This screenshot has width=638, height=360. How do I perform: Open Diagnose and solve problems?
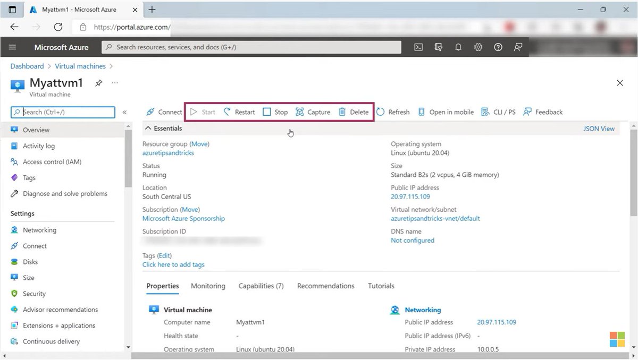(x=64, y=194)
